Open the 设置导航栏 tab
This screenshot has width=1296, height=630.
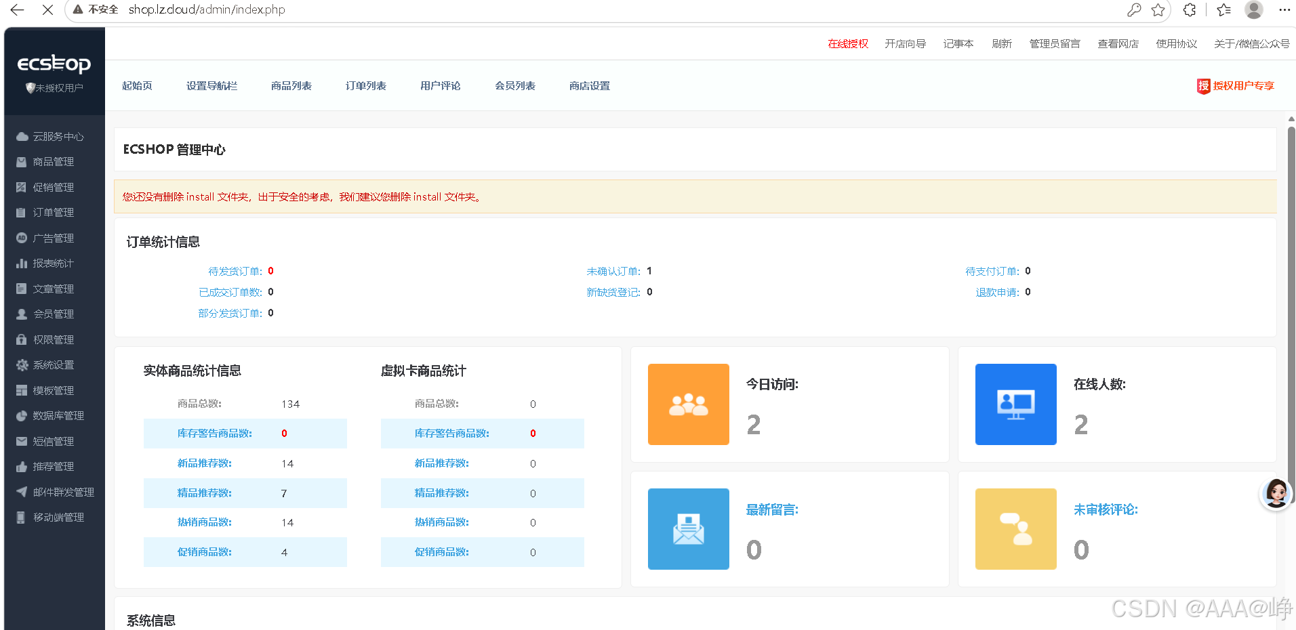pyautogui.click(x=211, y=86)
